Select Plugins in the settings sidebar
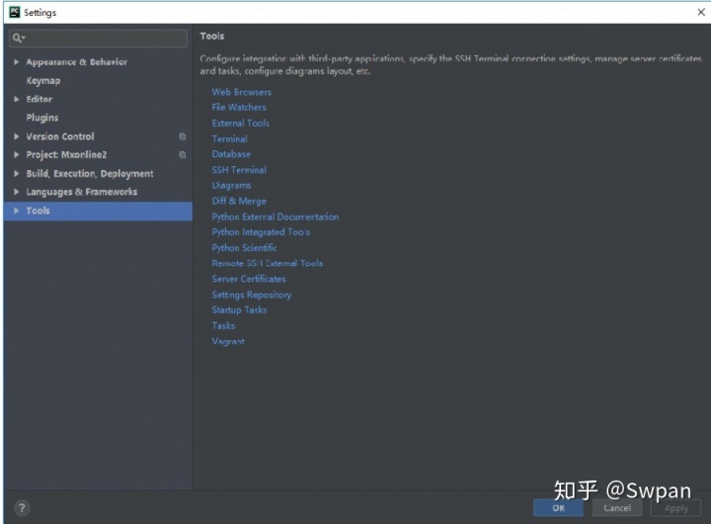711x524 pixels. (41, 118)
